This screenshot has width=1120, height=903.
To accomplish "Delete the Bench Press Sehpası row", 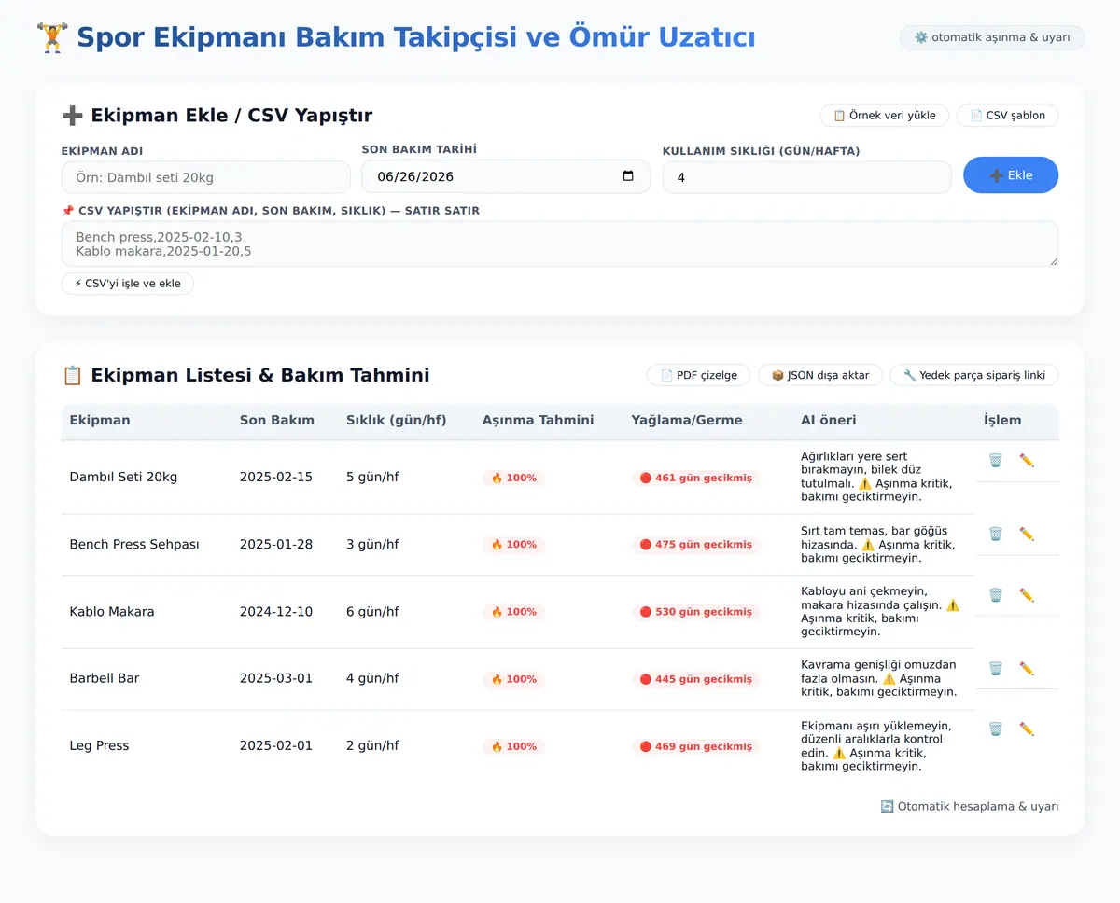I will pyautogui.click(x=995, y=534).
